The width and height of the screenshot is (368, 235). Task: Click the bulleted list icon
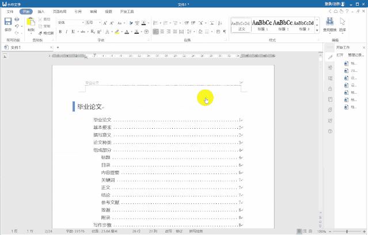(x=155, y=23)
